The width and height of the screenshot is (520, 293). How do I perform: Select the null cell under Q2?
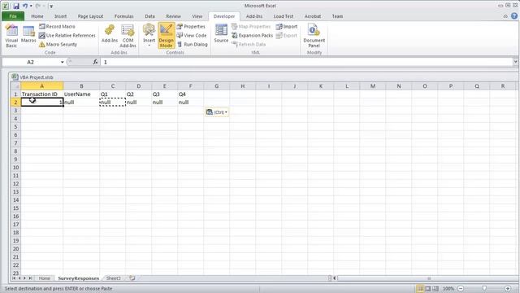(139, 103)
